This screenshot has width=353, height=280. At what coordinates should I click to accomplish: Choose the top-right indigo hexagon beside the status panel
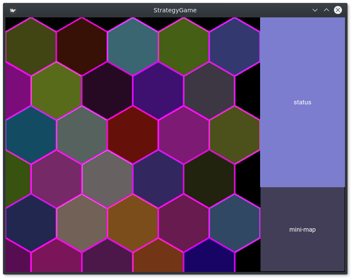click(x=235, y=47)
